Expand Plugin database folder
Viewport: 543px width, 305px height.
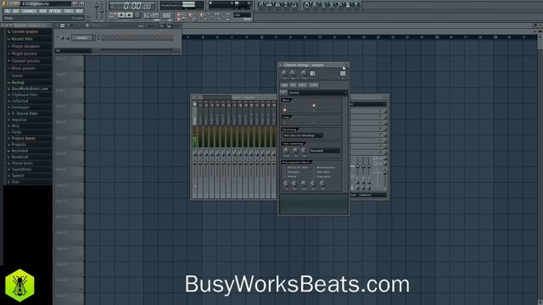(x=25, y=47)
